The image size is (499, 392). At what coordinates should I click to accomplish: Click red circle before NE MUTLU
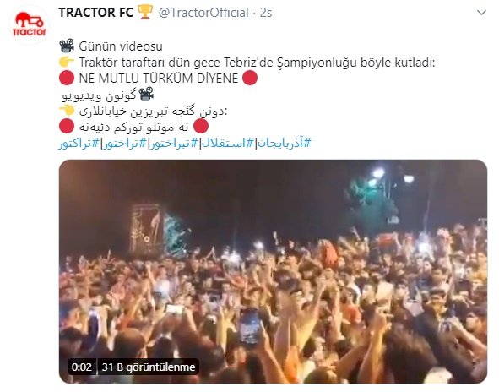click(67, 78)
